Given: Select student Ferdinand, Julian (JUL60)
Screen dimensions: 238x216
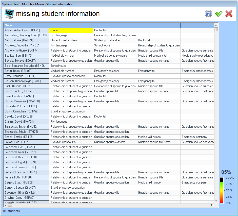Looking at the screenshot, I should pyautogui.click(x=26, y=167).
